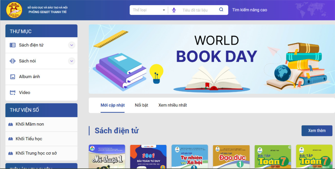Click the Tiêu đề tài liệu search field
This screenshot has height=169, width=335.
(198, 10)
